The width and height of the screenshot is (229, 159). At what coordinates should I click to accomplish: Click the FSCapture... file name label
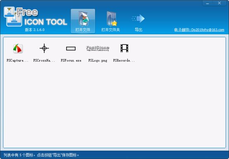click(x=17, y=60)
